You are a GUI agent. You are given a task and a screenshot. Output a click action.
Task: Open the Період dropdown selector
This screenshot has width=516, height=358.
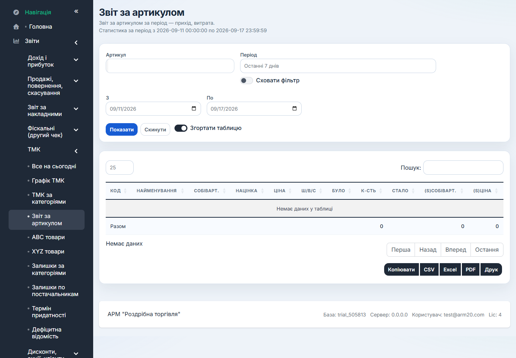coord(338,66)
